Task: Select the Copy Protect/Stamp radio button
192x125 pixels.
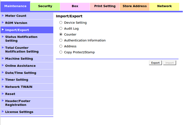Action: pyautogui.click(x=61, y=52)
